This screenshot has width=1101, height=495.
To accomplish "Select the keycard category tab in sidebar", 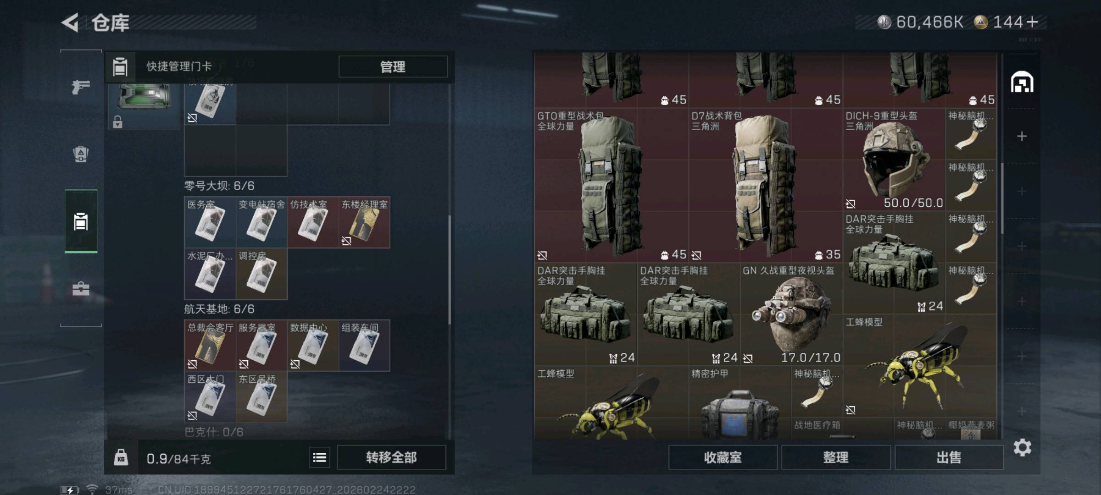I will point(81,222).
